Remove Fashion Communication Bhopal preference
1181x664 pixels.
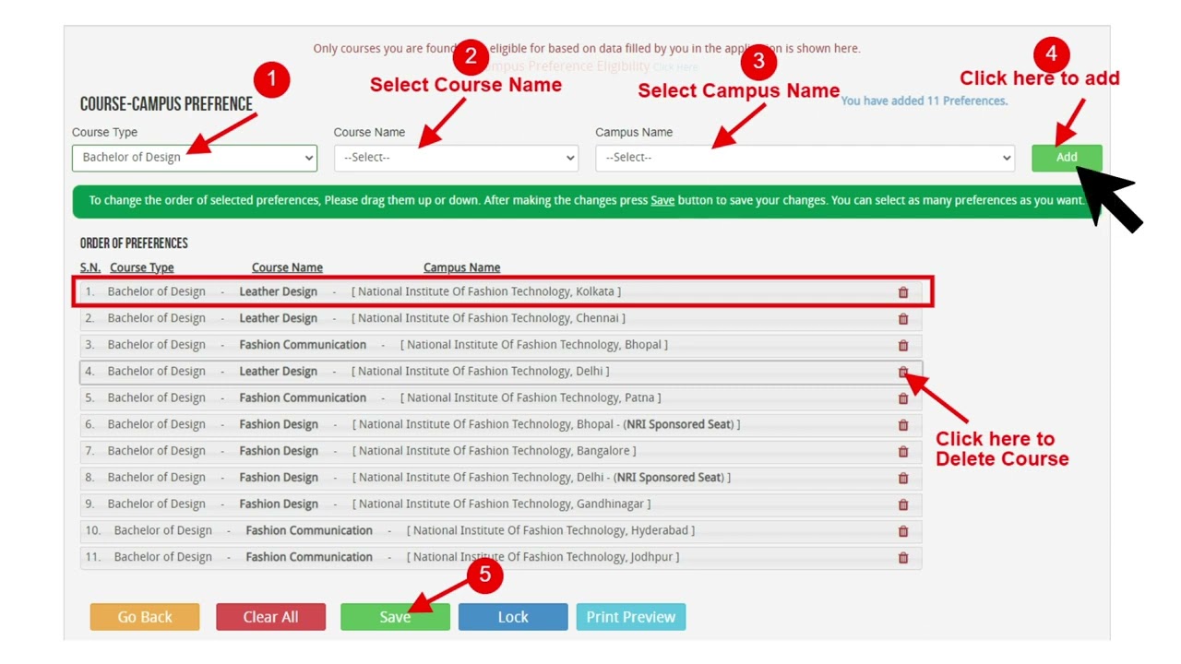(x=903, y=346)
